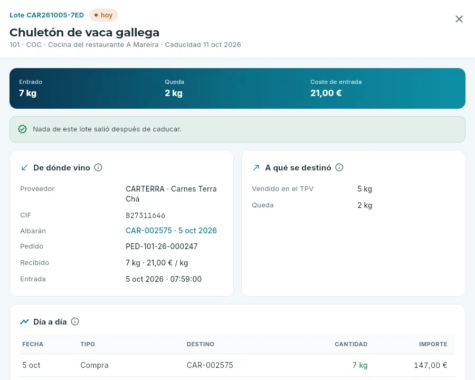Click the IMPORTE column header
Screen dimensions: 475x380
pos(433,344)
